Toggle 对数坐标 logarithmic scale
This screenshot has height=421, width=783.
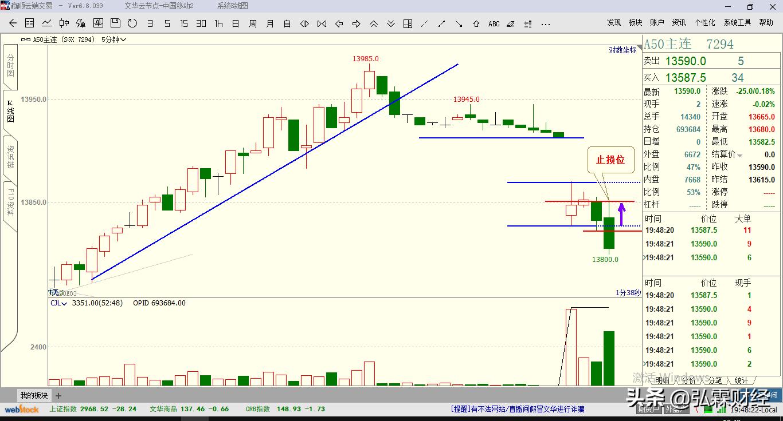click(x=623, y=50)
